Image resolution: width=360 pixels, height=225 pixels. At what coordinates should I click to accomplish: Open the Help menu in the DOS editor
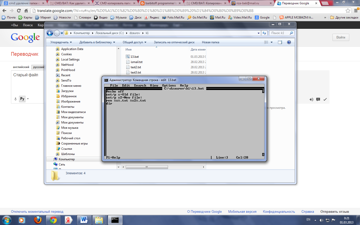(184, 85)
